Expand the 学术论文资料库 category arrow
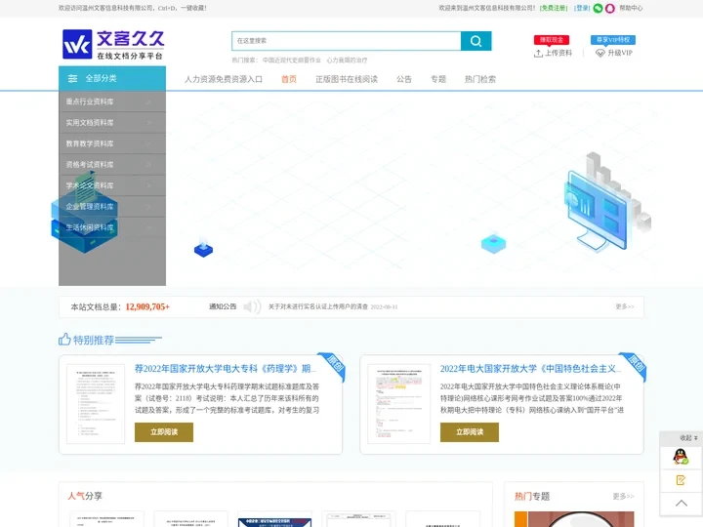Viewport: 703px width, 527px height. click(x=149, y=185)
